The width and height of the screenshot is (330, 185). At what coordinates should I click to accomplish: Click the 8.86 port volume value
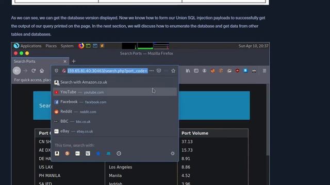pos(186,167)
